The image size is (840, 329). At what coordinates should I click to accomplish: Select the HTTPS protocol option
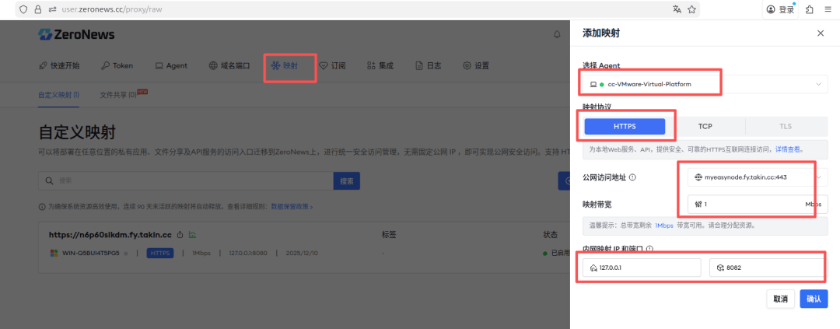click(x=625, y=127)
